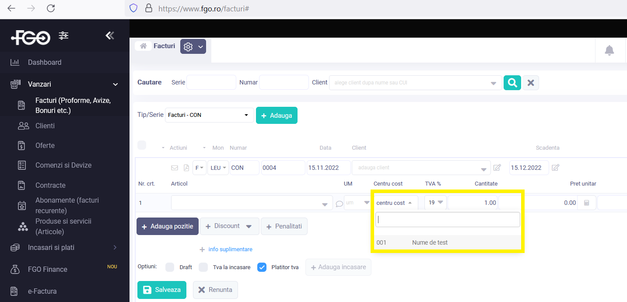Image resolution: width=627 pixels, height=302 pixels.
Task: Enable the Draft checkbox
Action: pos(170,267)
